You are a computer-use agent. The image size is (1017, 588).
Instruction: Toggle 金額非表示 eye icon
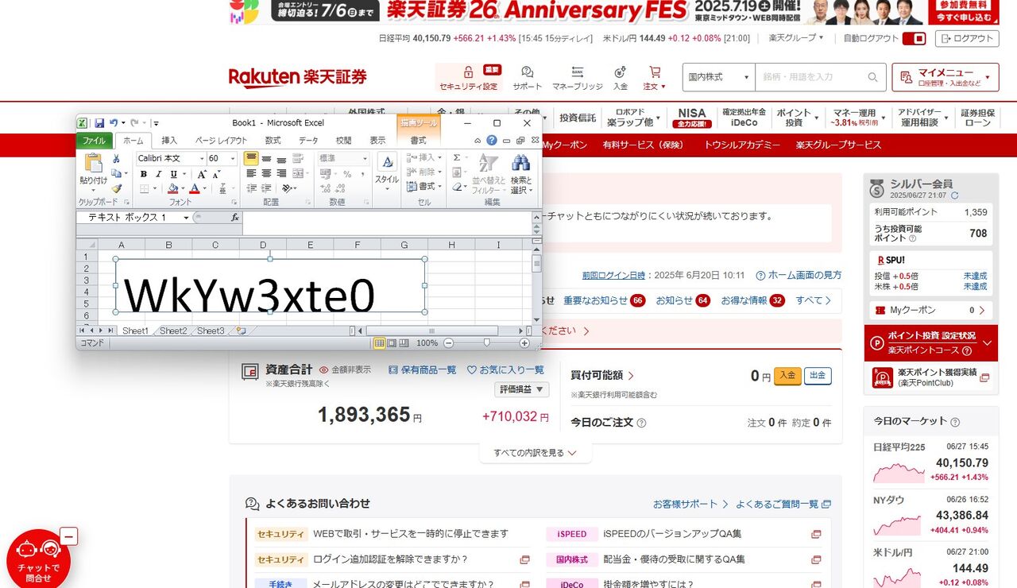(x=323, y=370)
